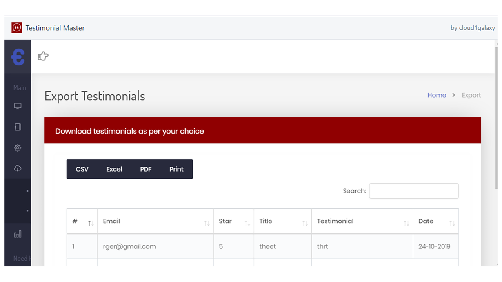Screen dimensions: 502x282
Task: Toggle sorting on the Date column
Action: [x=453, y=222]
